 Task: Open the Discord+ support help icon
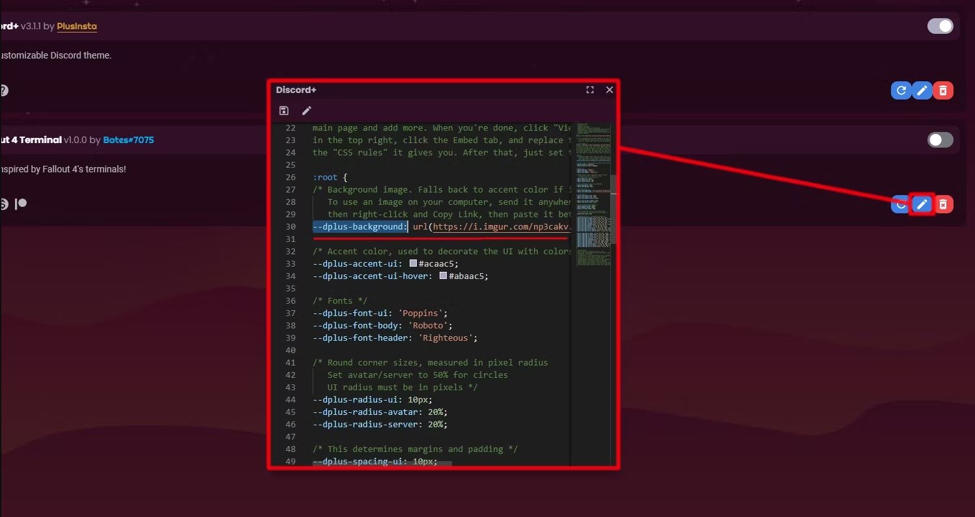point(3,90)
